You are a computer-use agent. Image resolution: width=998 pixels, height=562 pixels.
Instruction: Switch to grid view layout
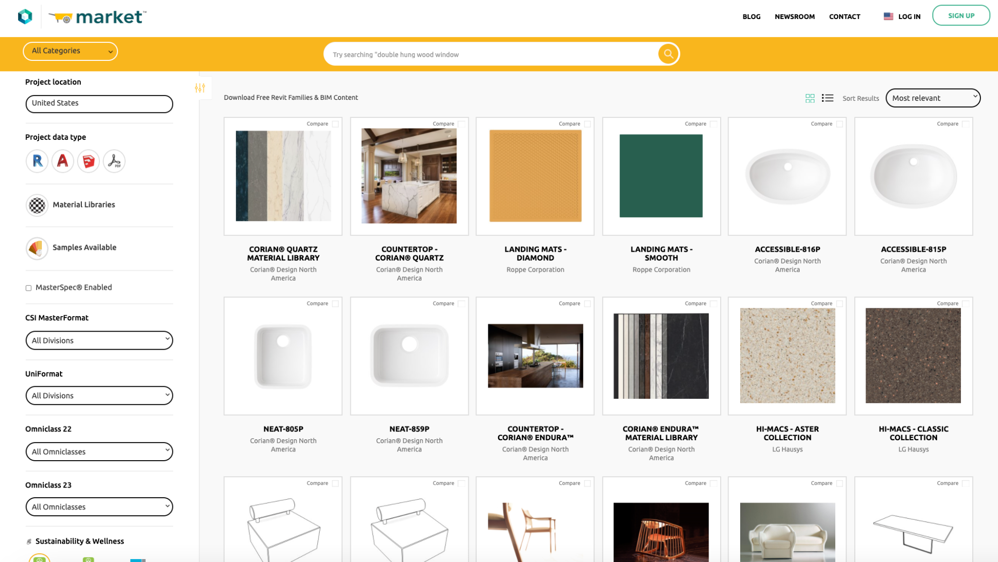(x=810, y=98)
